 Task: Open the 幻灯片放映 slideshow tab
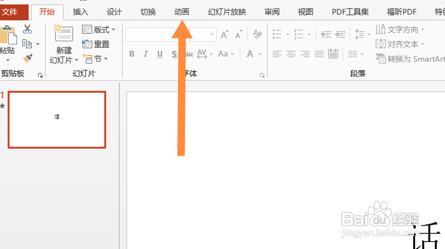pyautogui.click(x=227, y=12)
